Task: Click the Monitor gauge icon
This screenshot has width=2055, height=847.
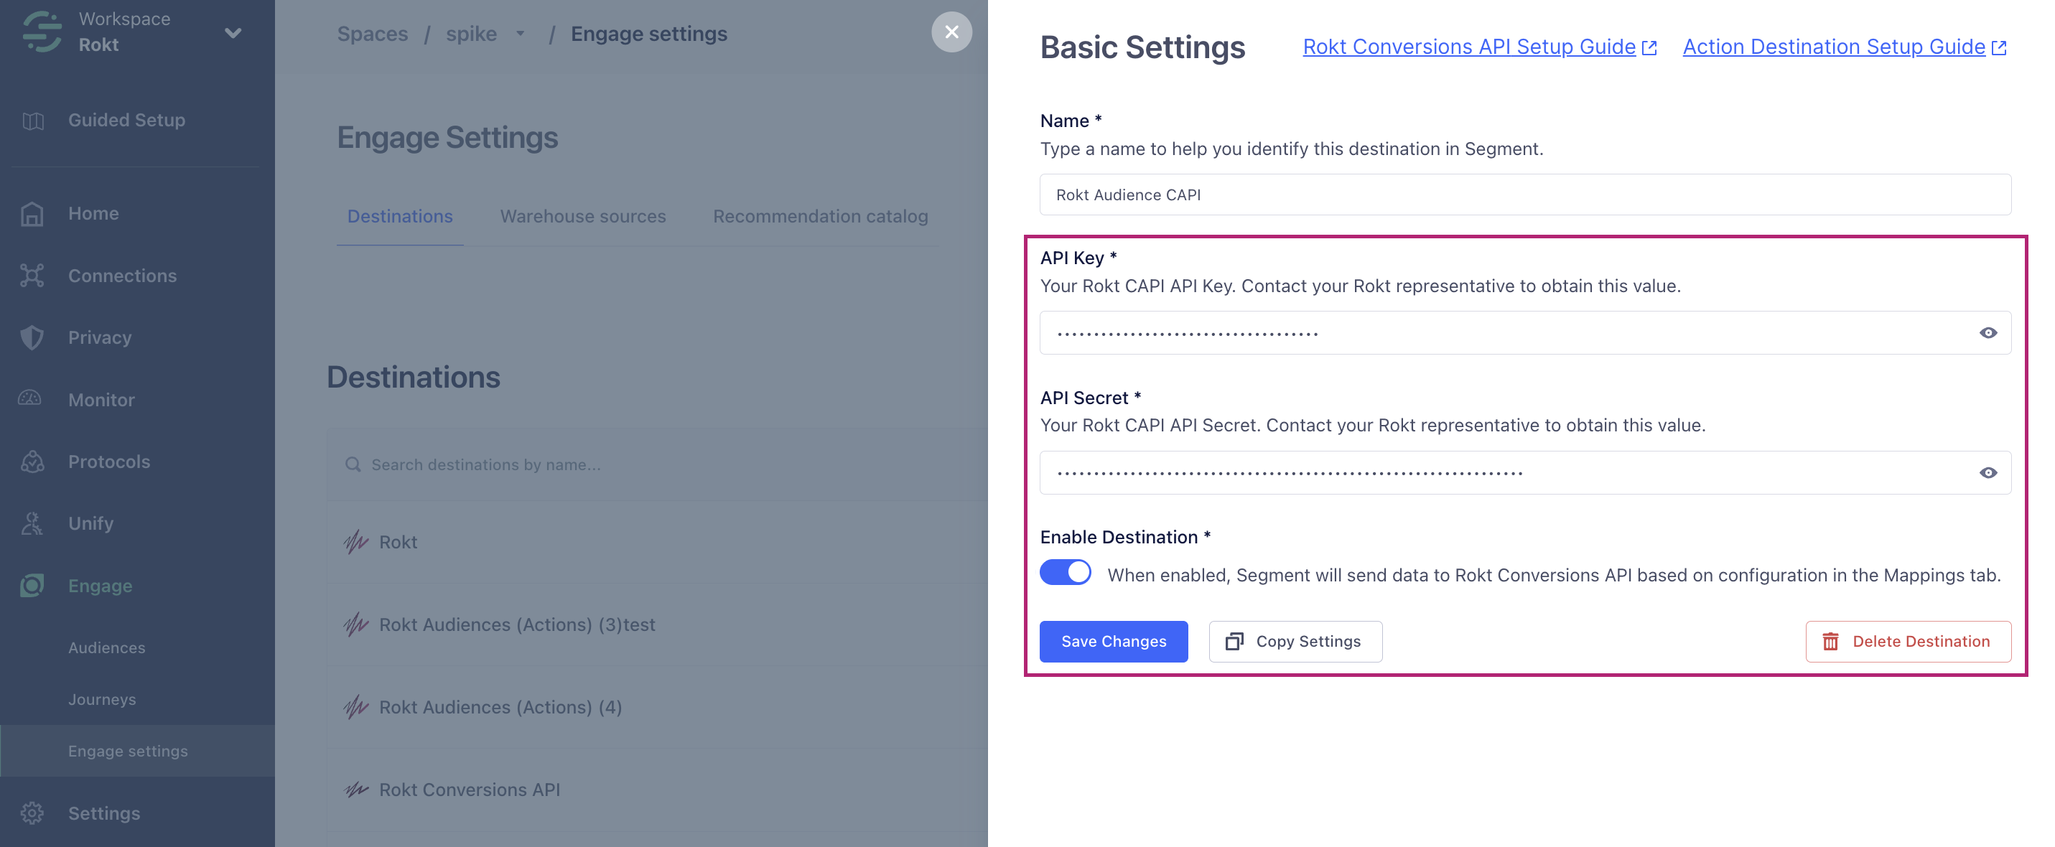Action: (30, 399)
